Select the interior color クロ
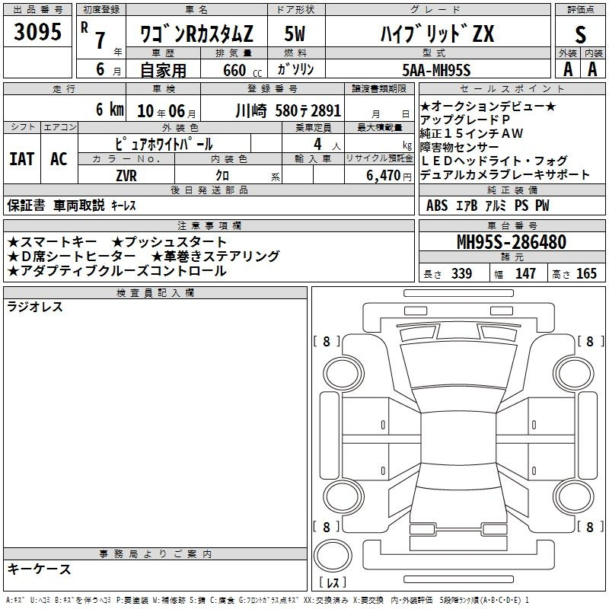The height and width of the screenshot is (609, 609). pos(222,176)
